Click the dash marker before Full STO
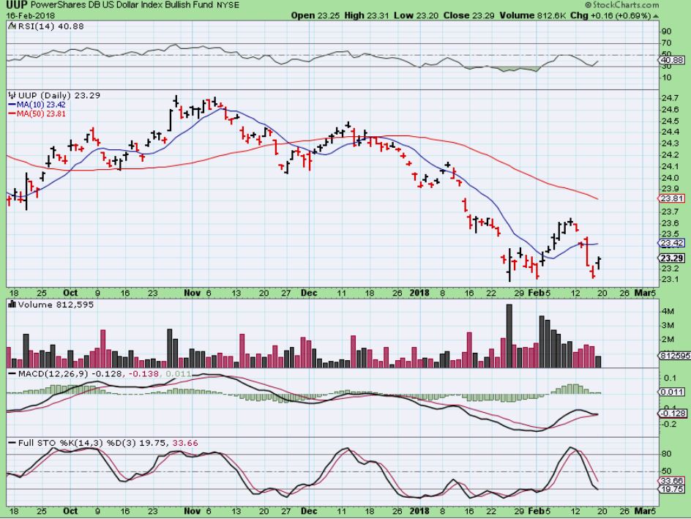Screen dimensions: 691x519 coord(12,442)
